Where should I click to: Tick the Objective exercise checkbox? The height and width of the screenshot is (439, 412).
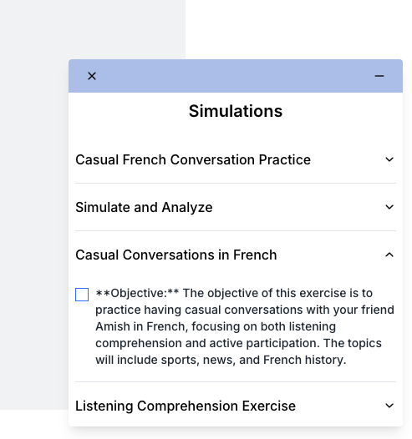pyautogui.click(x=82, y=295)
